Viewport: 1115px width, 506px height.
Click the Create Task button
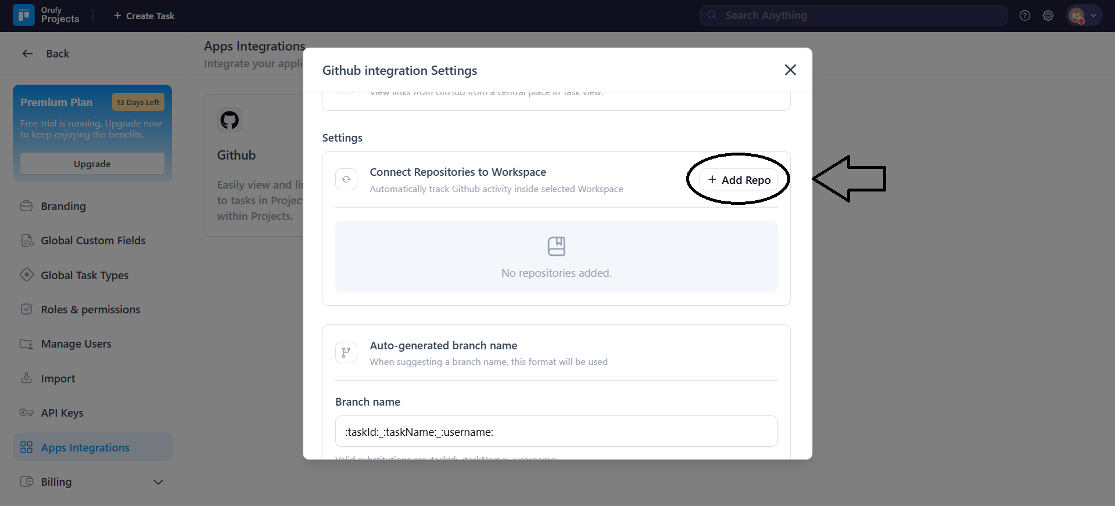pos(144,16)
